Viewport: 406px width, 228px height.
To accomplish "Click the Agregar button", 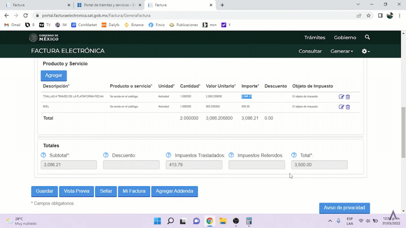I will pyautogui.click(x=54, y=76).
